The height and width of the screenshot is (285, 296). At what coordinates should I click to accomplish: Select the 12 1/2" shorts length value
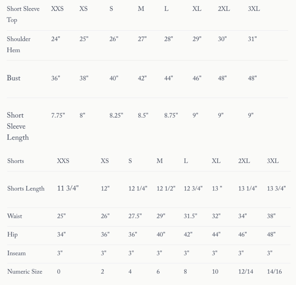click(166, 189)
